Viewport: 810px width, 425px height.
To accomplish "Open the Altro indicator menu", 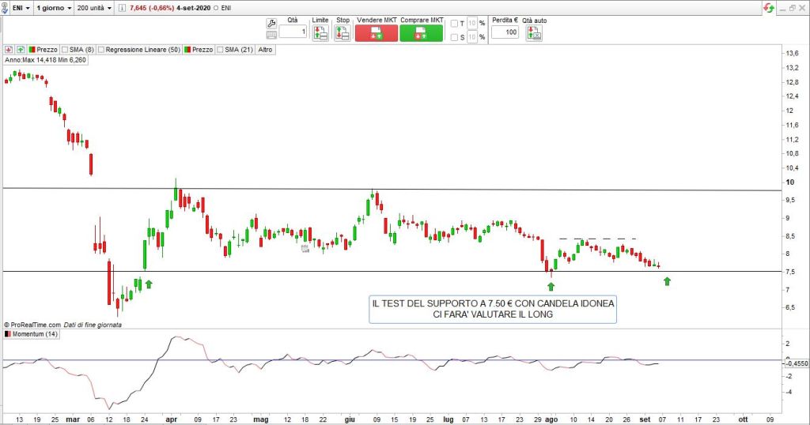I will point(265,49).
